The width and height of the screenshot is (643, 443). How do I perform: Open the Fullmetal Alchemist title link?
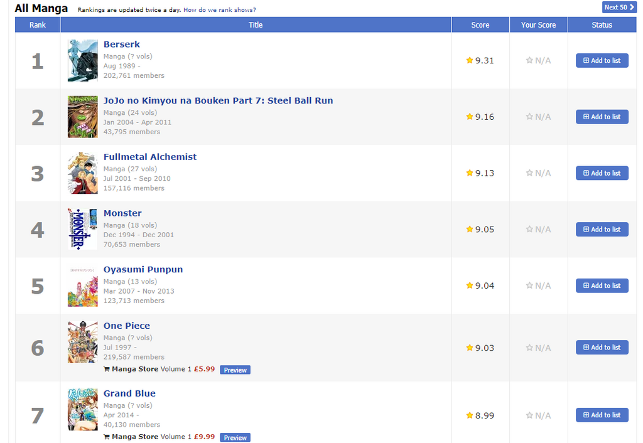click(150, 157)
